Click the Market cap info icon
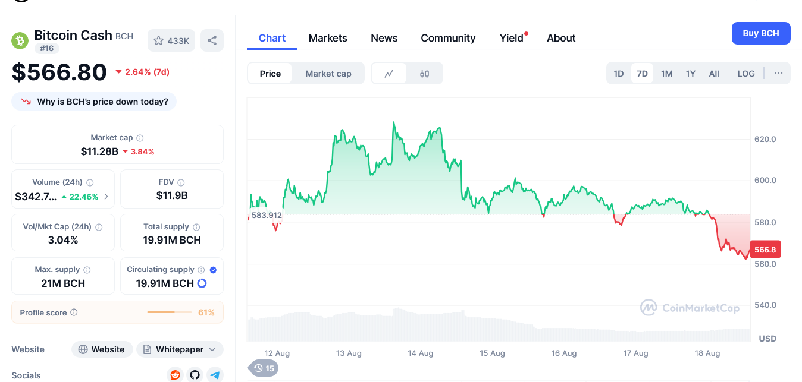 coord(140,138)
